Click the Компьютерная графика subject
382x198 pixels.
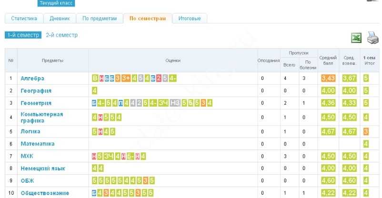pos(41,117)
